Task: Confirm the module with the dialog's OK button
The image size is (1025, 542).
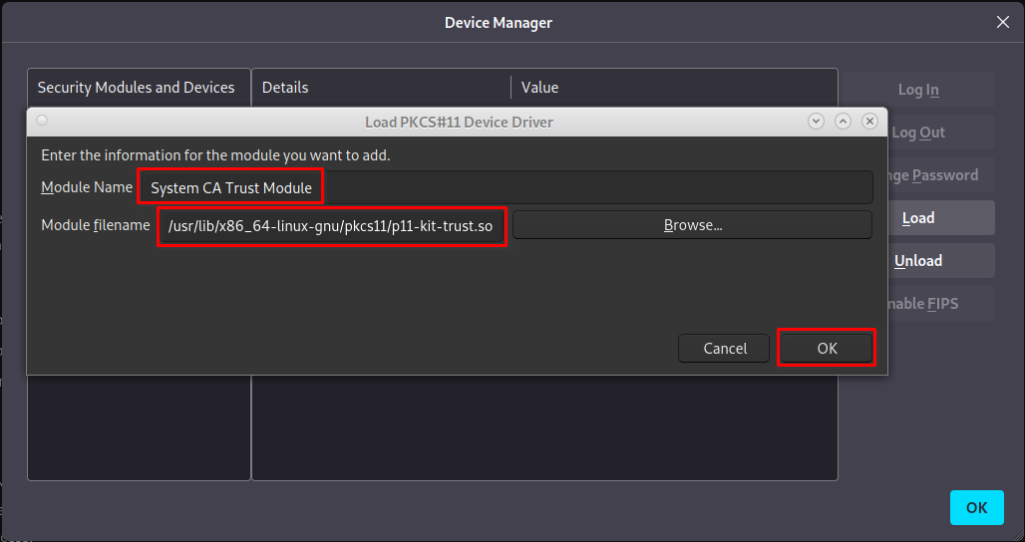Action: [827, 348]
